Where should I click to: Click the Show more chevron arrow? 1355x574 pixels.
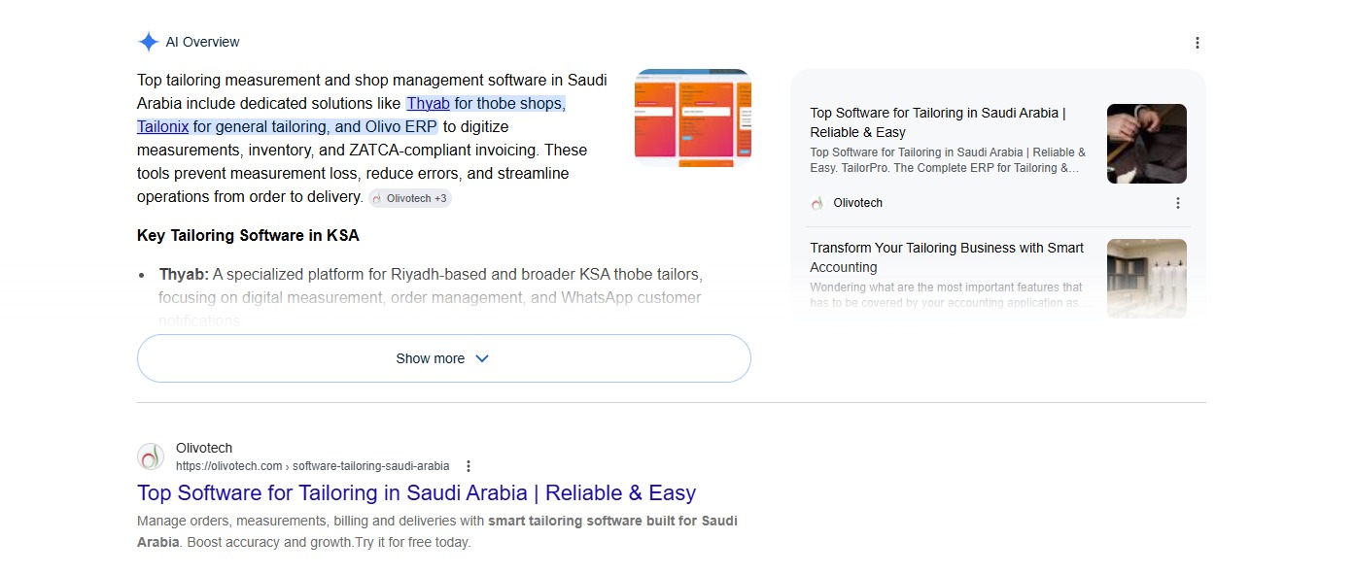[481, 358]
